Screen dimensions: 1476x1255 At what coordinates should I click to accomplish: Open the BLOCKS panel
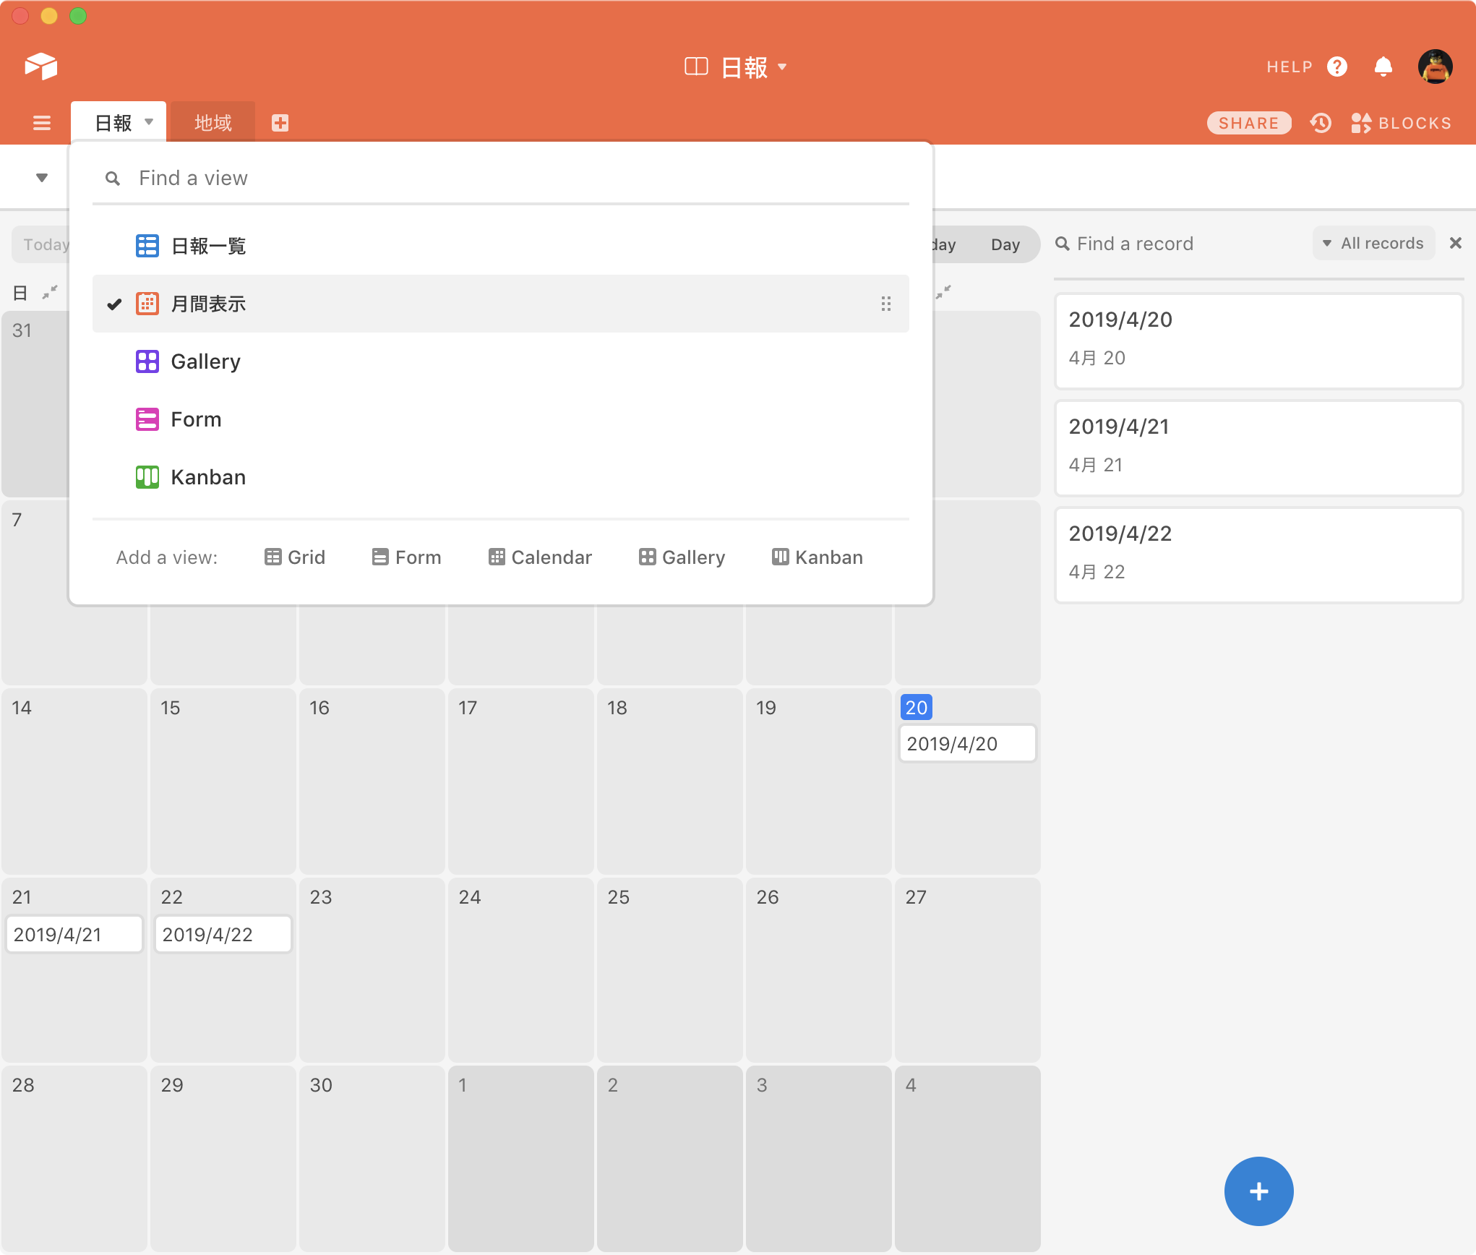coord(1402,123)
